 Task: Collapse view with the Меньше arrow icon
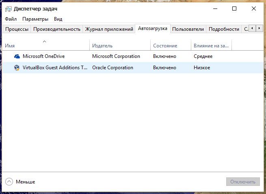[9, 182]
